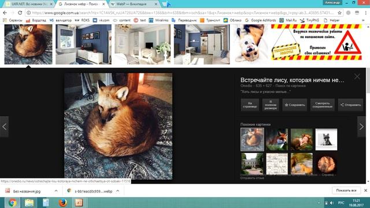Open the Облако bookmark
Viewport: 370px width, 208px height.
[x=232, y=20]
